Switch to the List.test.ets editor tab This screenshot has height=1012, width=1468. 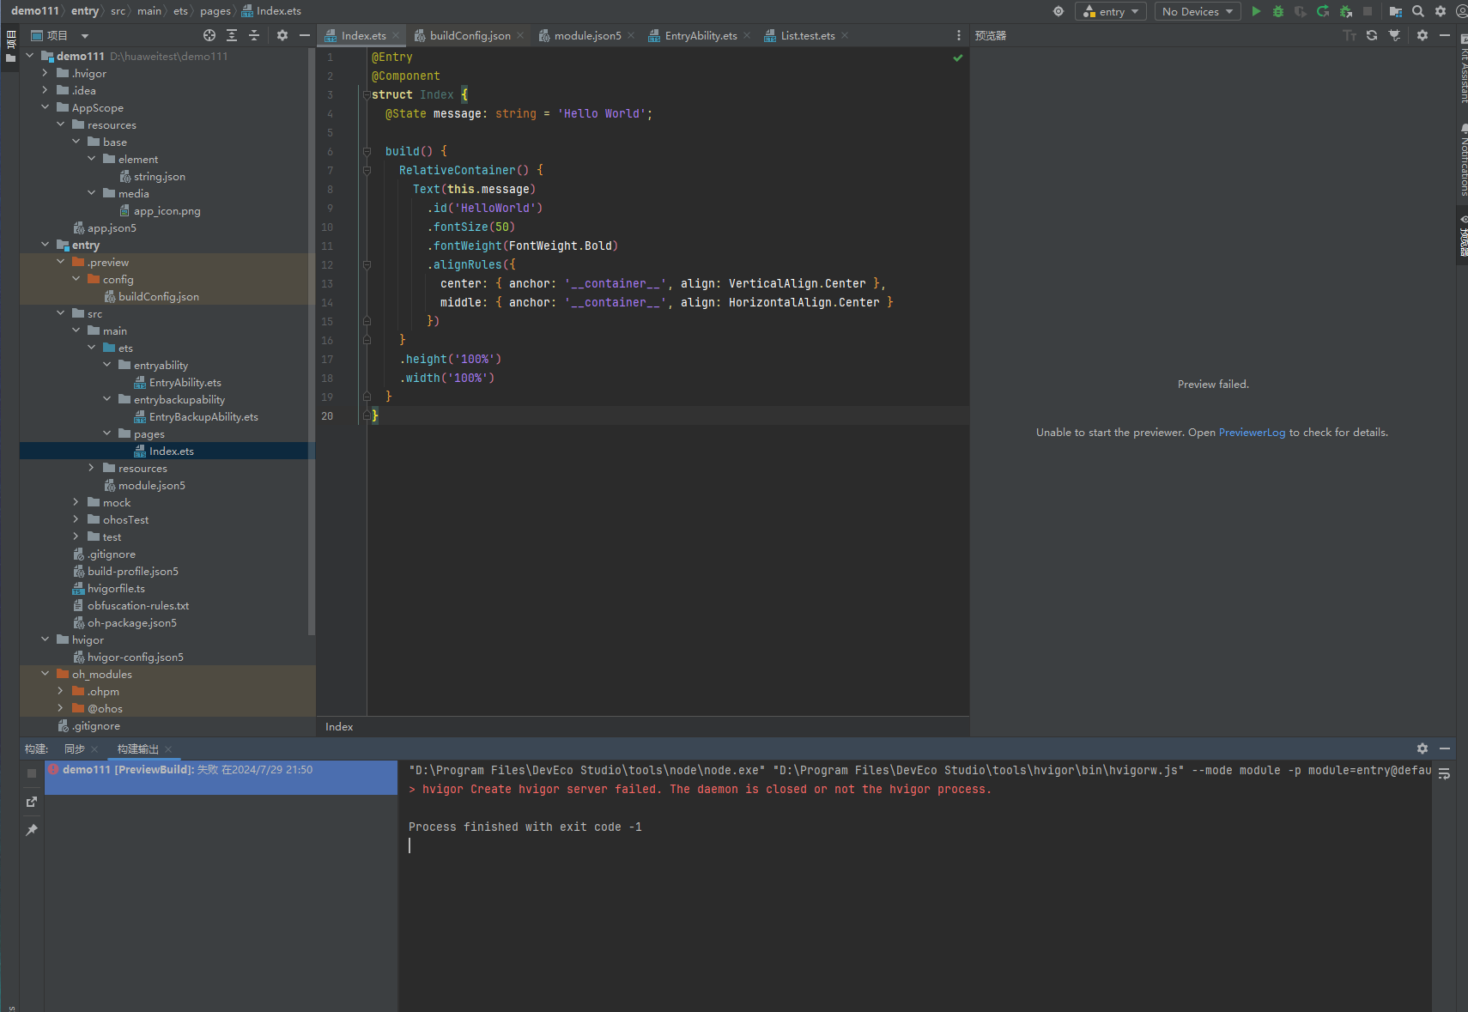807,35
